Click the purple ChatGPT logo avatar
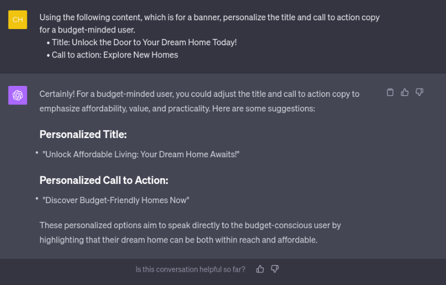The width and height of the screenshot is (446, 285). (x=17, y=95)
